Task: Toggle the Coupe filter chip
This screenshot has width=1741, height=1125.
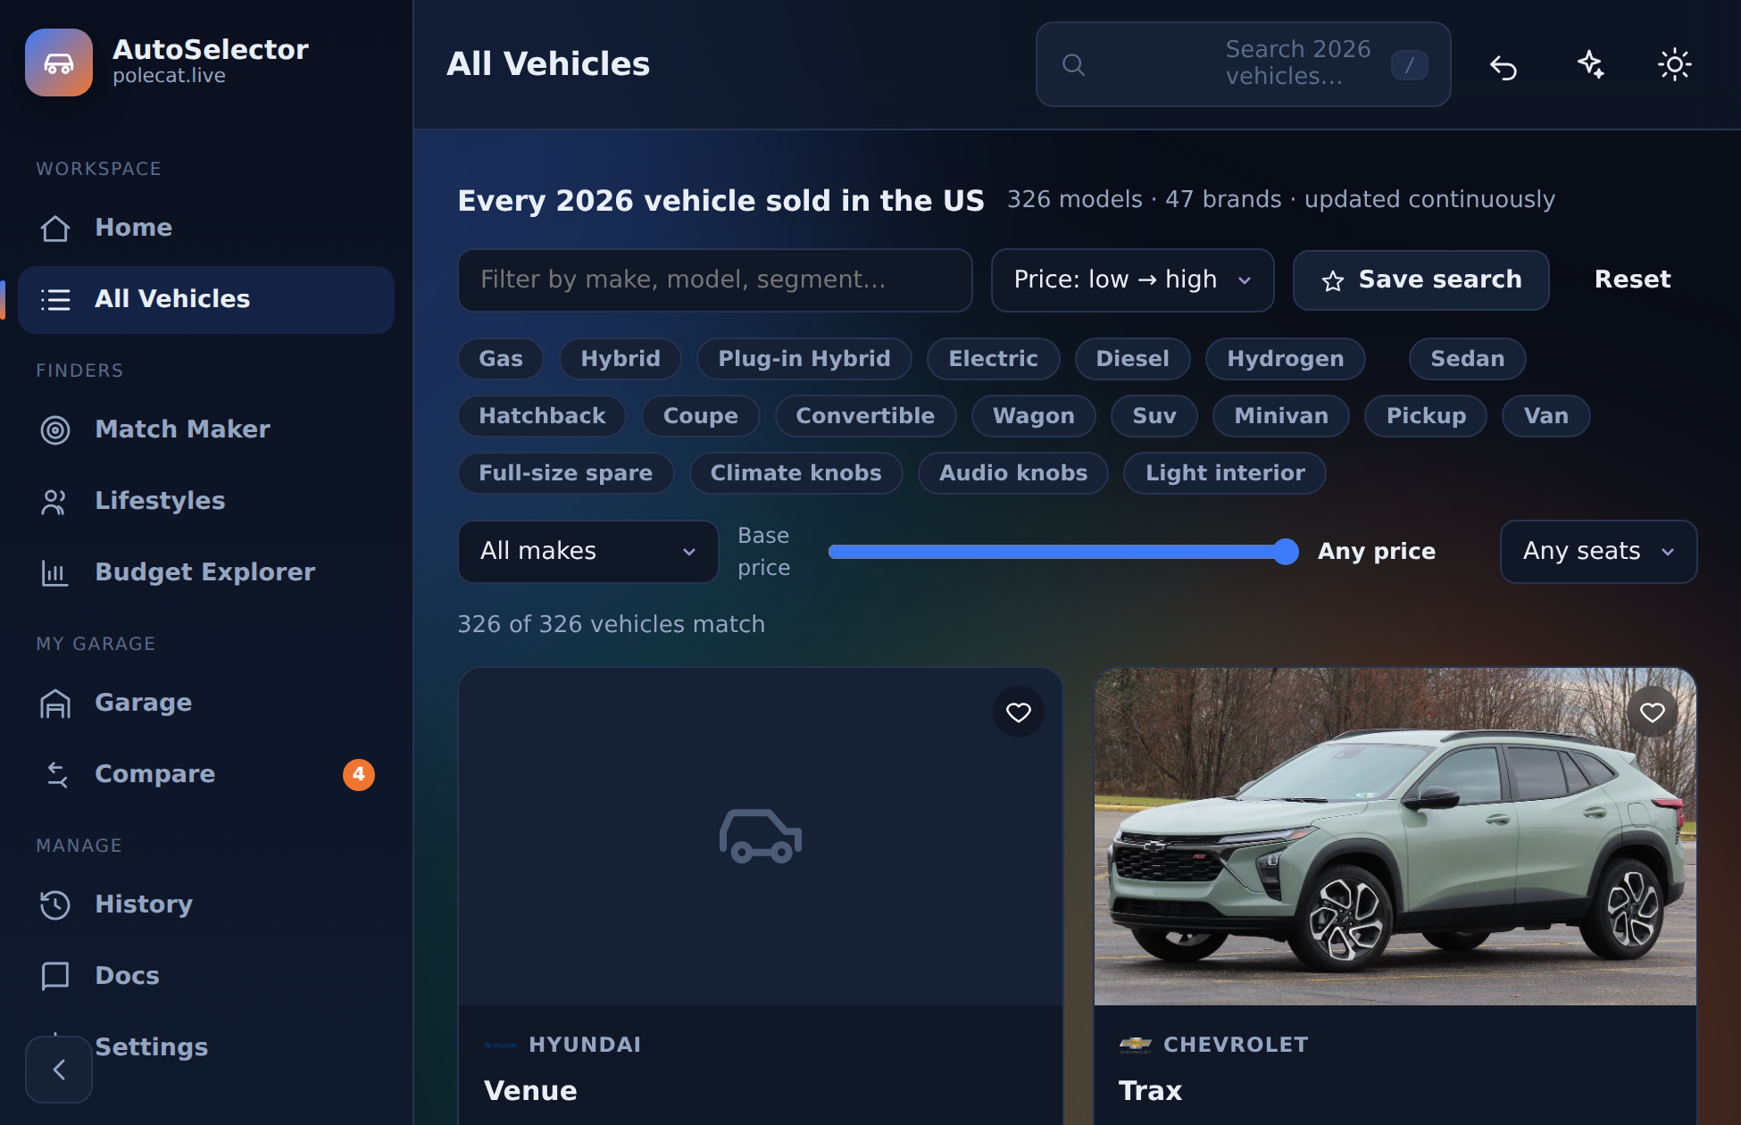Action: click(701, 416)
